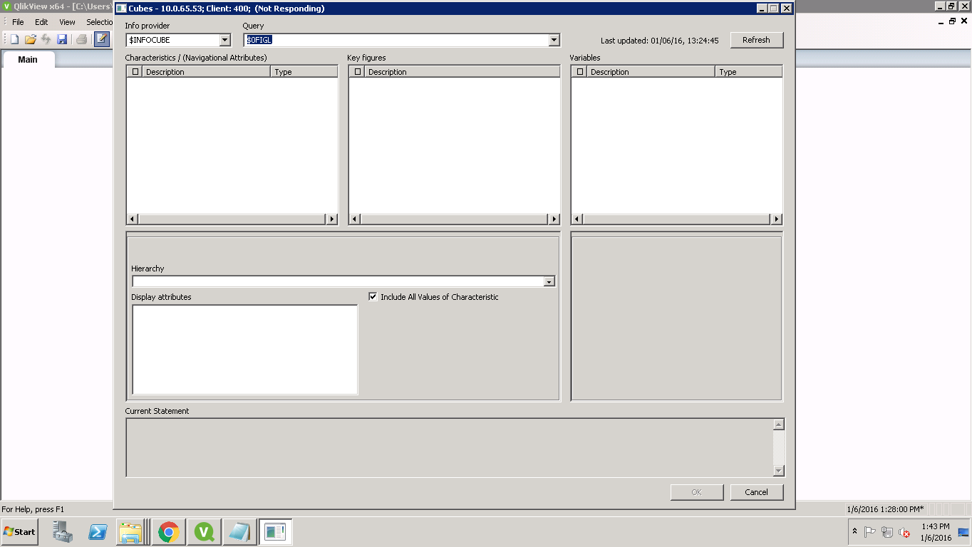This screenshot has width=972, height=547.
Task: Open Server Manager from the taskbar
Action: (x=63, y=532)
